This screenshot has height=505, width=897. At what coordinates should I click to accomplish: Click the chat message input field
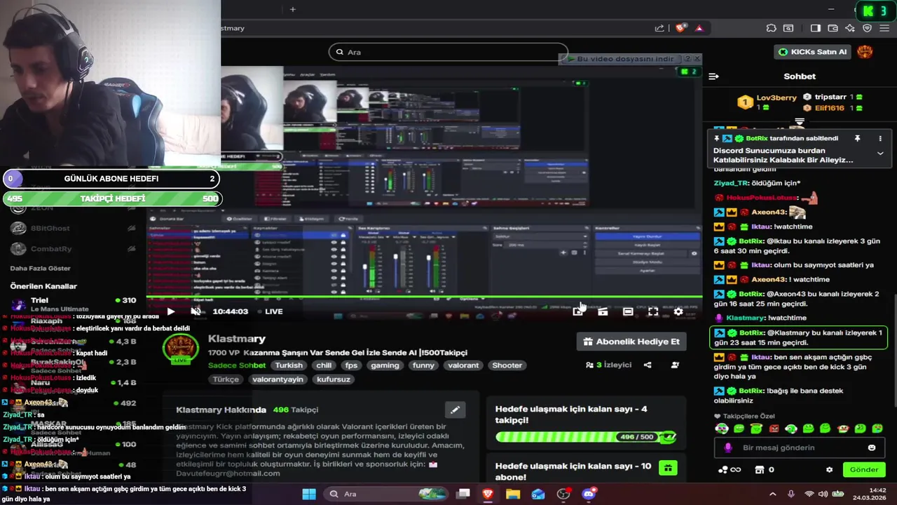(x=799, y=447)
